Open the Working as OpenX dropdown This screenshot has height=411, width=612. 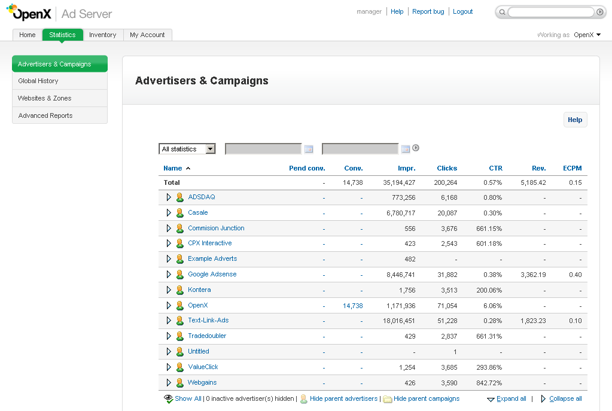click(x=587, y=35)
